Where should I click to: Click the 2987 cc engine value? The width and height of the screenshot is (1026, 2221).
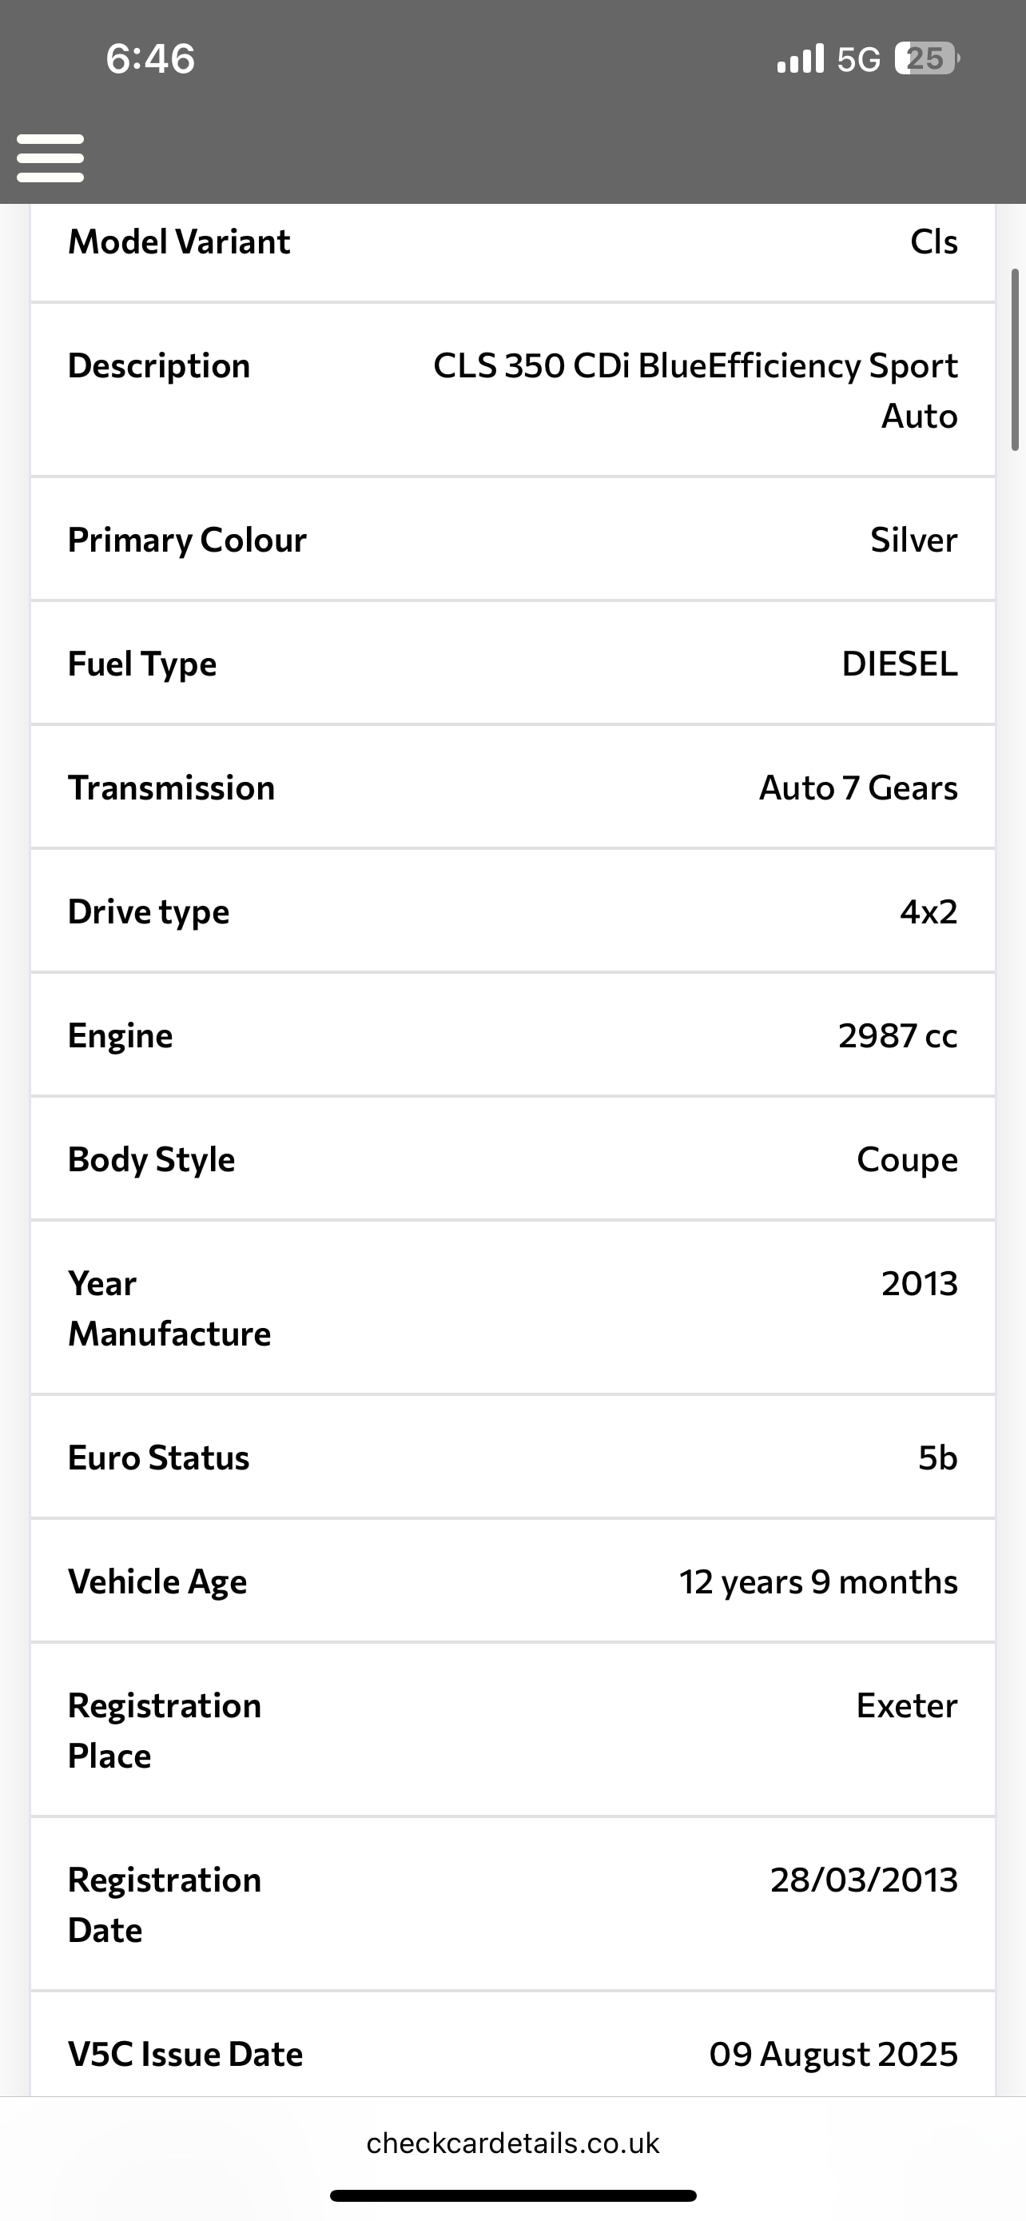[x=897, y=1035]
